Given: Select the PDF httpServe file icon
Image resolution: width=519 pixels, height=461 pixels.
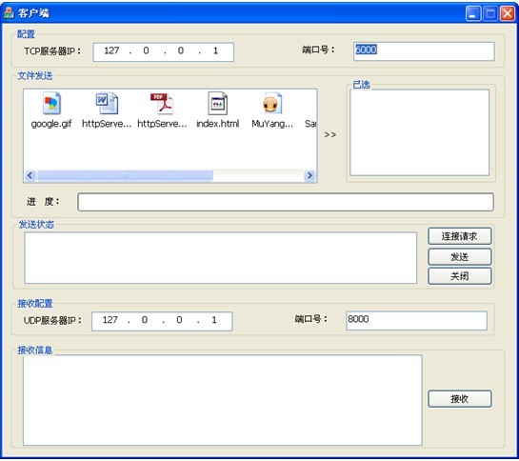Looking at the screenshot, I should point(162,103).
